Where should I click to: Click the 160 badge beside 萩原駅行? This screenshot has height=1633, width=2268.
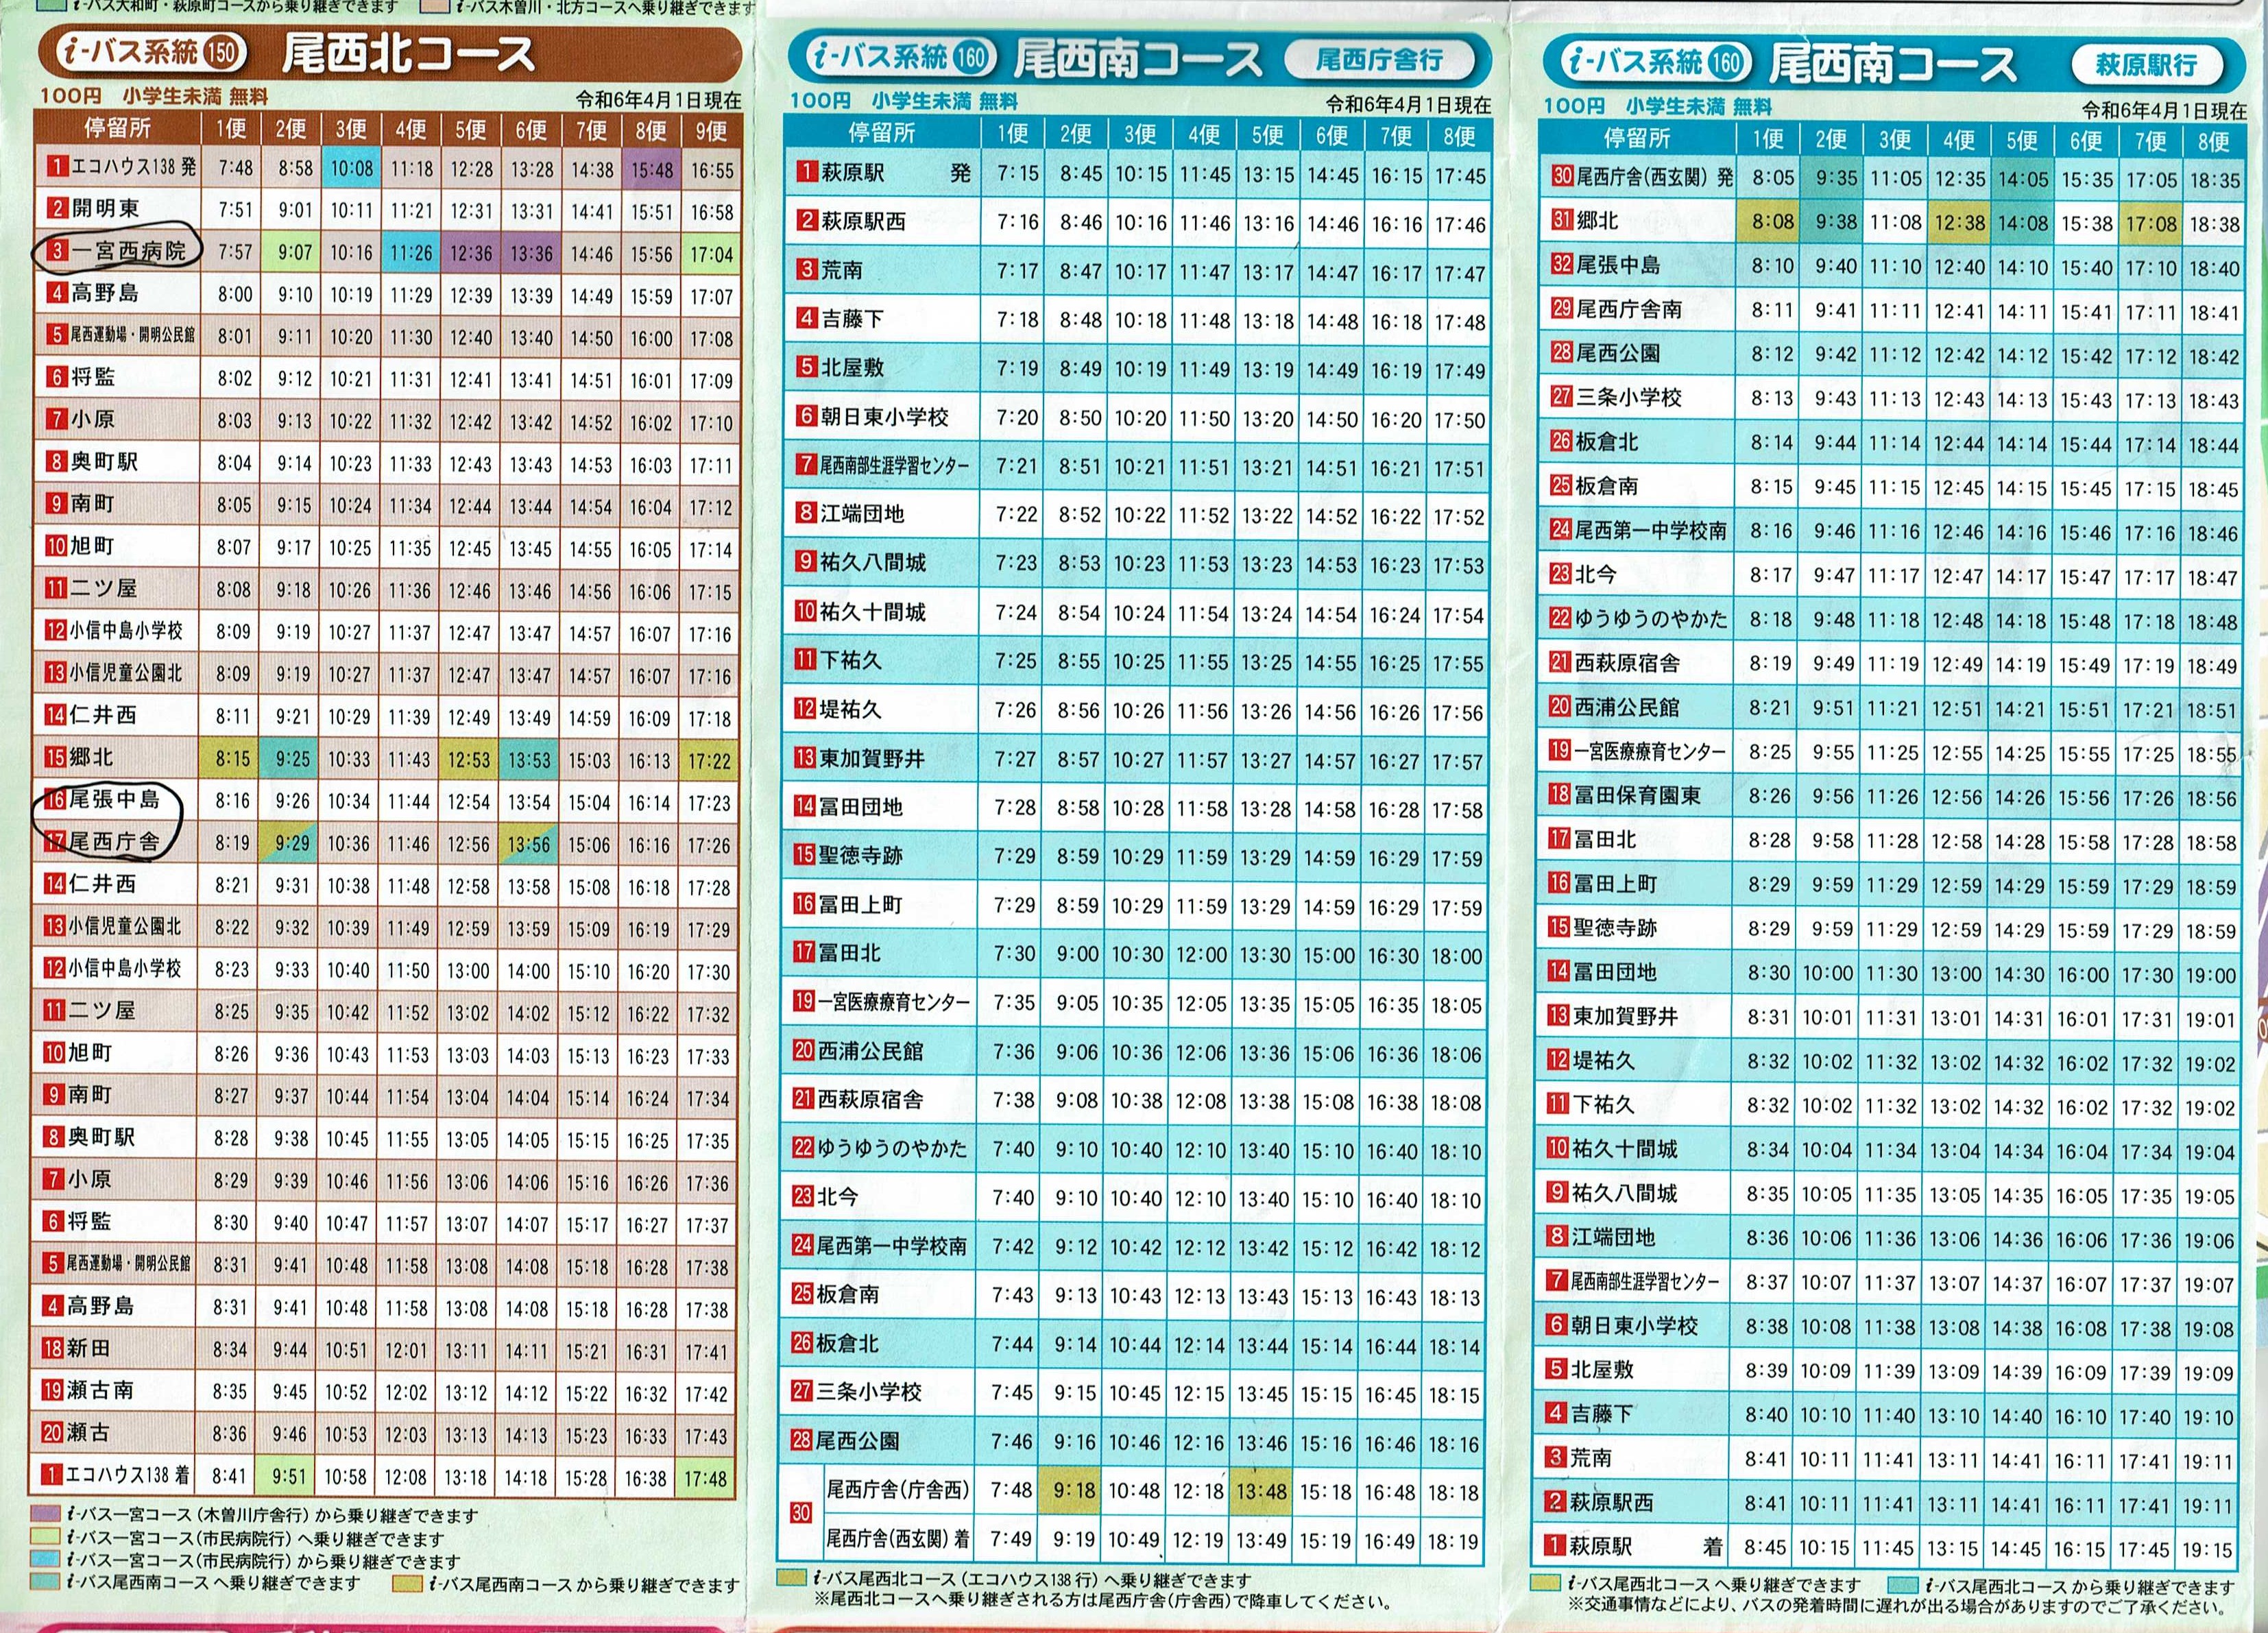[x=1725, y=63]
